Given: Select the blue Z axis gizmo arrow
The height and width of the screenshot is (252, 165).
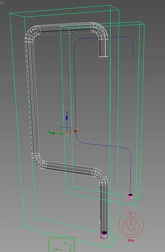Looking at the screenshot, I should click(67, 117).
